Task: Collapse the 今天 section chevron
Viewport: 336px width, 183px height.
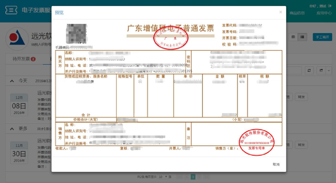Action: pyautogui.click(x=12, y=81)
